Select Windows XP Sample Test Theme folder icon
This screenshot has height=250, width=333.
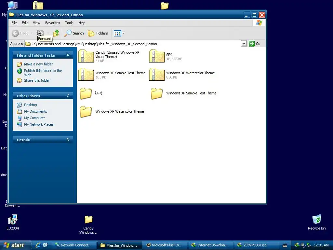[x=157, y=93]
